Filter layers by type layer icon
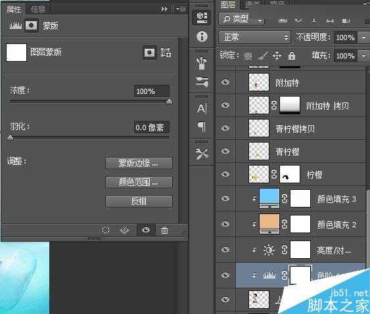 (314, 20)
